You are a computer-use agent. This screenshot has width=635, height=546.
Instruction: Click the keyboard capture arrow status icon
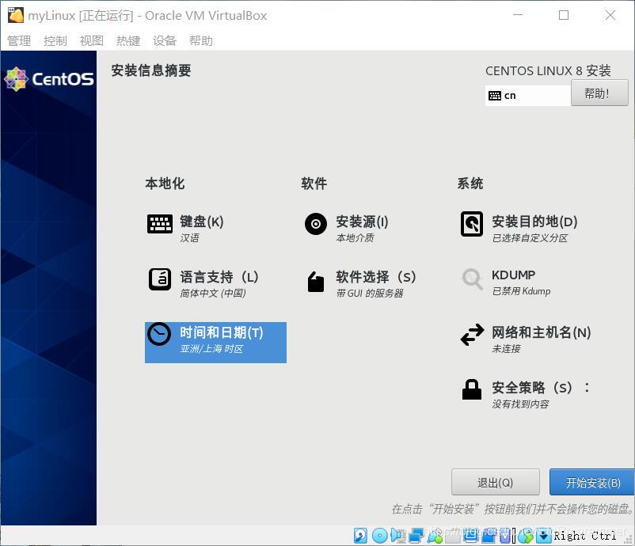[x=543, y=536]
